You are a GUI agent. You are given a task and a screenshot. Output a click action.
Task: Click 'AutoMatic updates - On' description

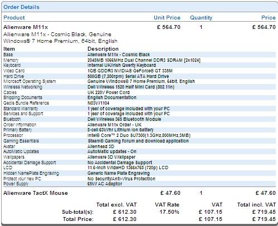[x=112, y=151]
